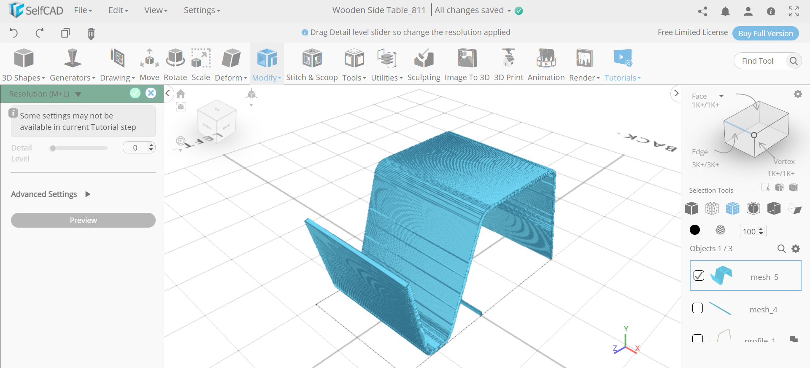Click the black color swatch
This screenshot has height=368, width=810.
695,230
